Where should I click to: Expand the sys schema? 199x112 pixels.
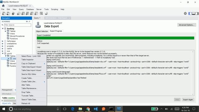[x=2, y=51]
